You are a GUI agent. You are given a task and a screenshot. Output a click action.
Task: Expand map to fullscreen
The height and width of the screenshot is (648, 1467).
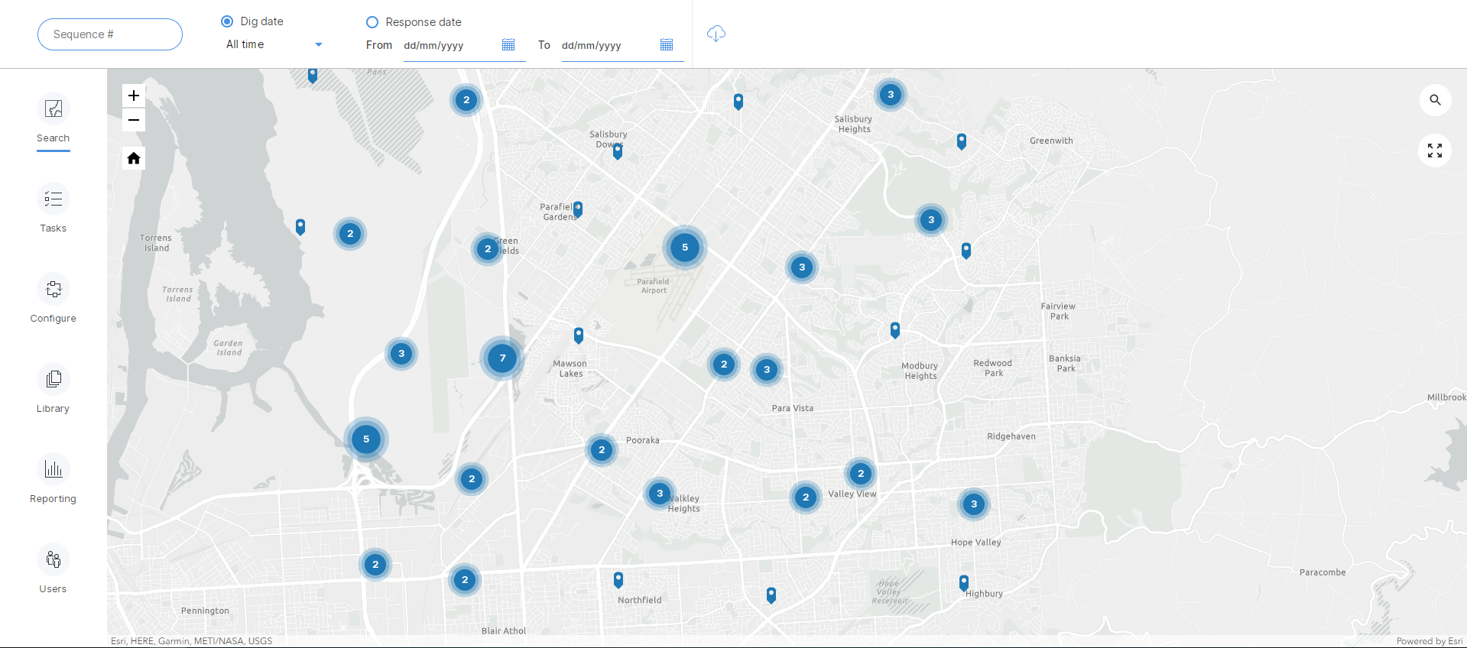click(1435, 151)
